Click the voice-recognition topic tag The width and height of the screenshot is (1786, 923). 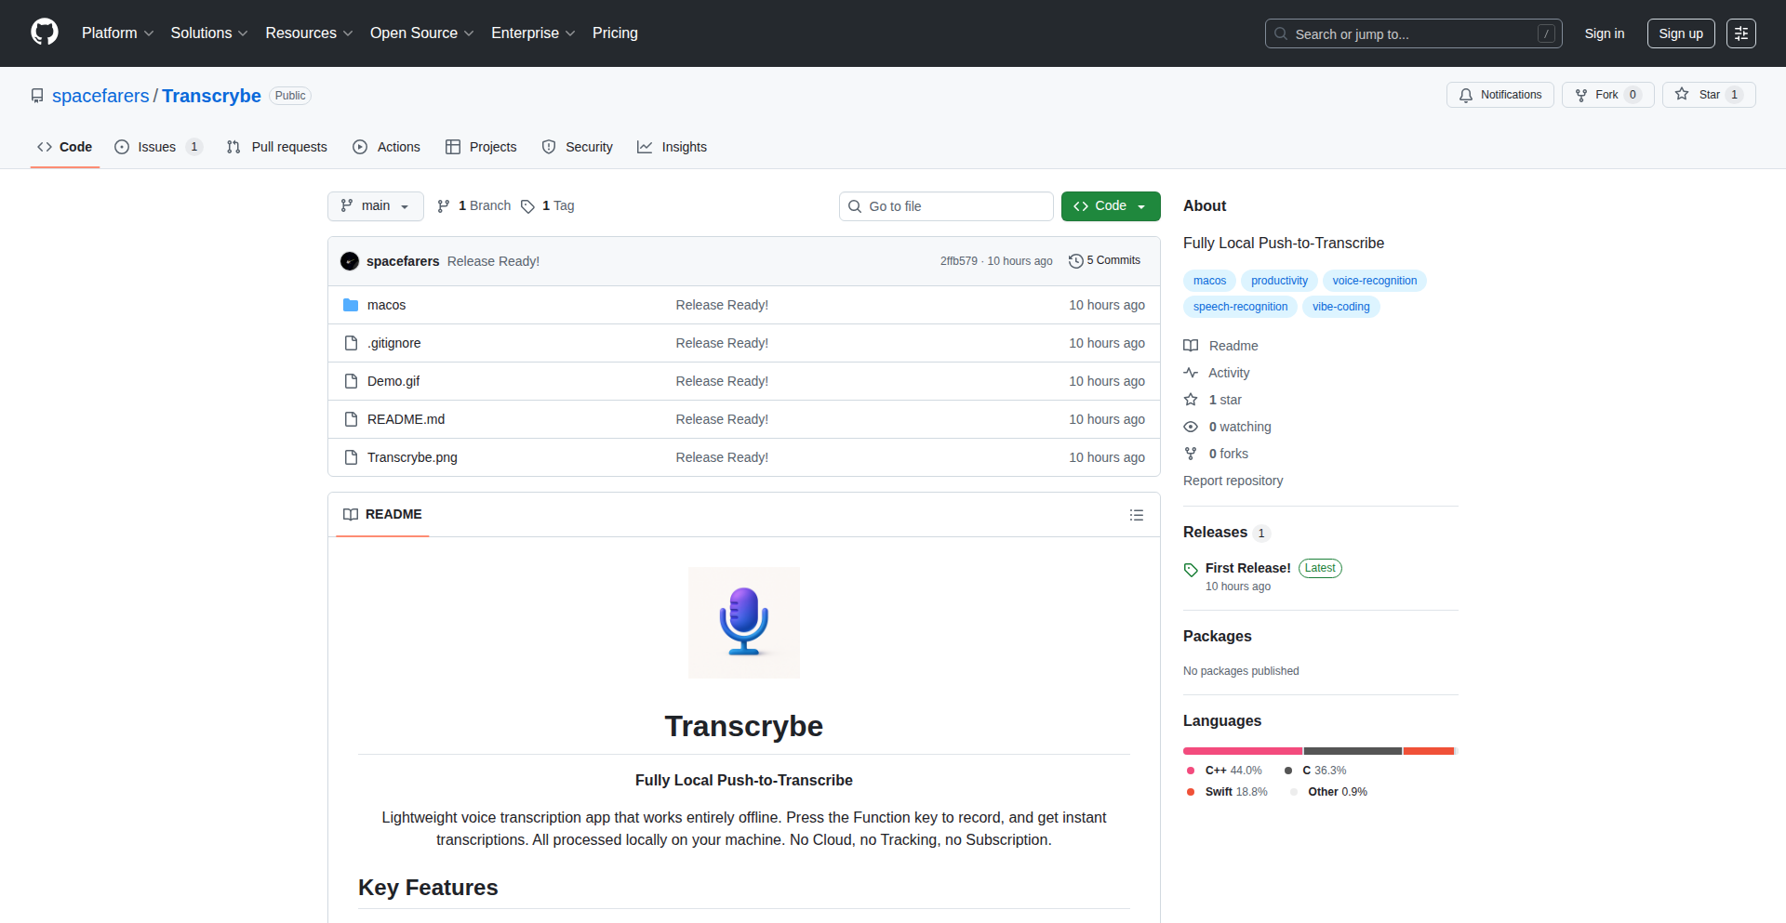point(1375,281)
